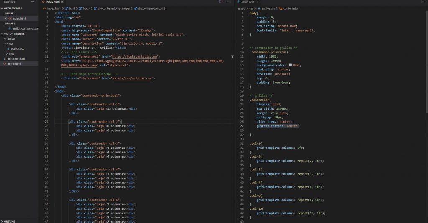Select the html breadcrumb item
428x223 pixels.
point(72,8)
